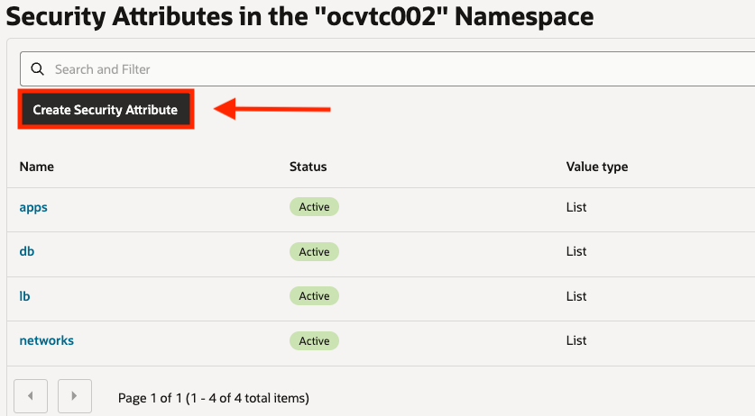Click the magnifying glass search icon
755x416 pixels.
pos(37,69)
